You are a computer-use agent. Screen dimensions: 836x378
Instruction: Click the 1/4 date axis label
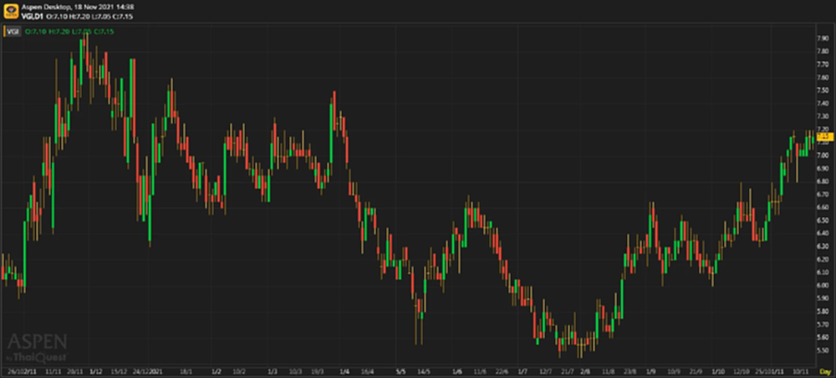pos(343,370)
